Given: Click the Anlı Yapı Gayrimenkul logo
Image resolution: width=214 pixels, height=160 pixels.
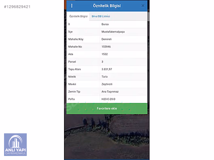Looking at the screenshot, I should 15,145.
